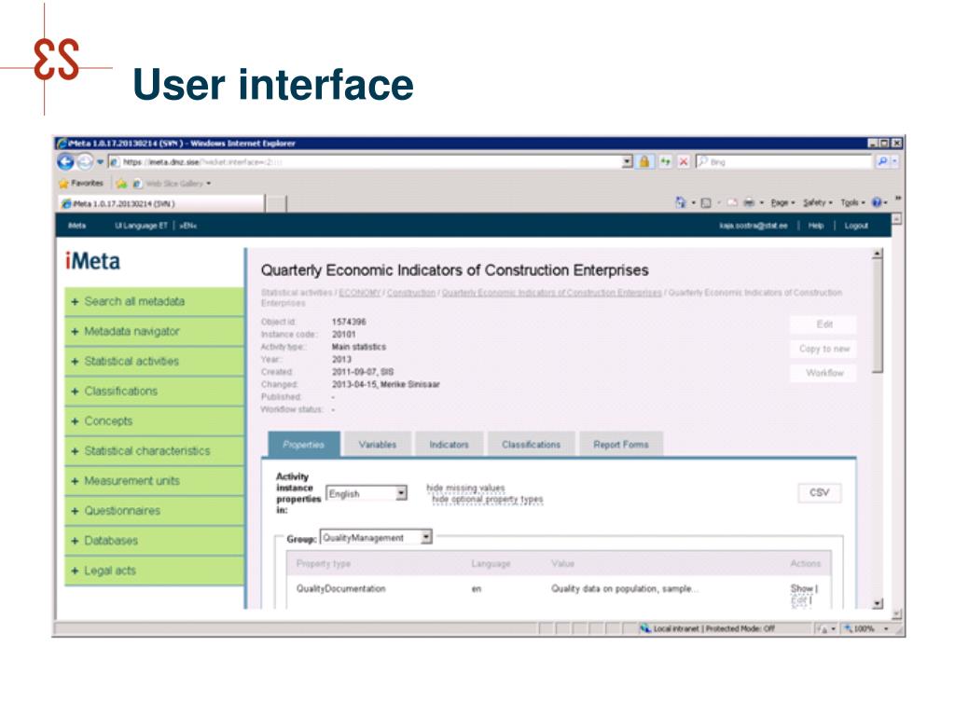This screenshot has height=716, width=955.
Task: Click the Home icon in command bar
Action: [680, 202]
